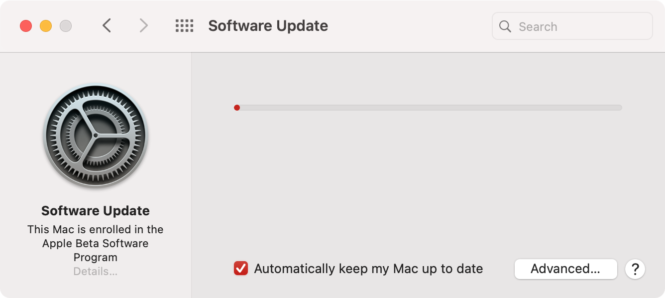Open the Details... link for beta enrollment
Image resolution: width=665 pixels, height=298 pixels.
click(96, 272)
